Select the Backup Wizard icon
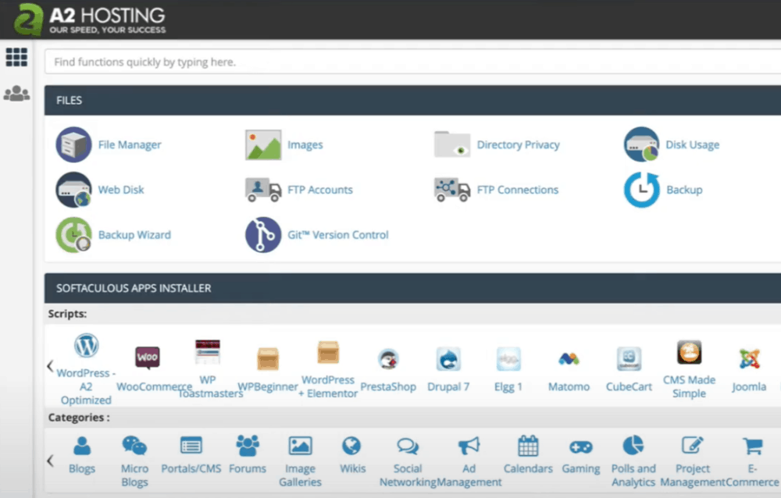 click(73, 235)
